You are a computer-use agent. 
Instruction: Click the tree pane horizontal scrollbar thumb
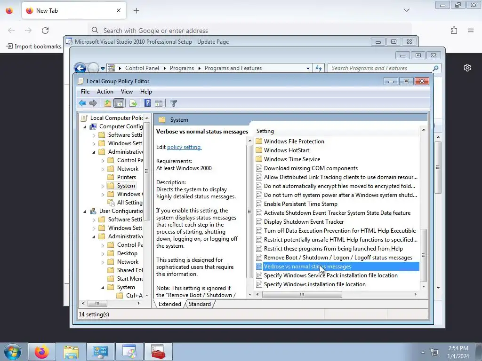[x=97, y=303]
